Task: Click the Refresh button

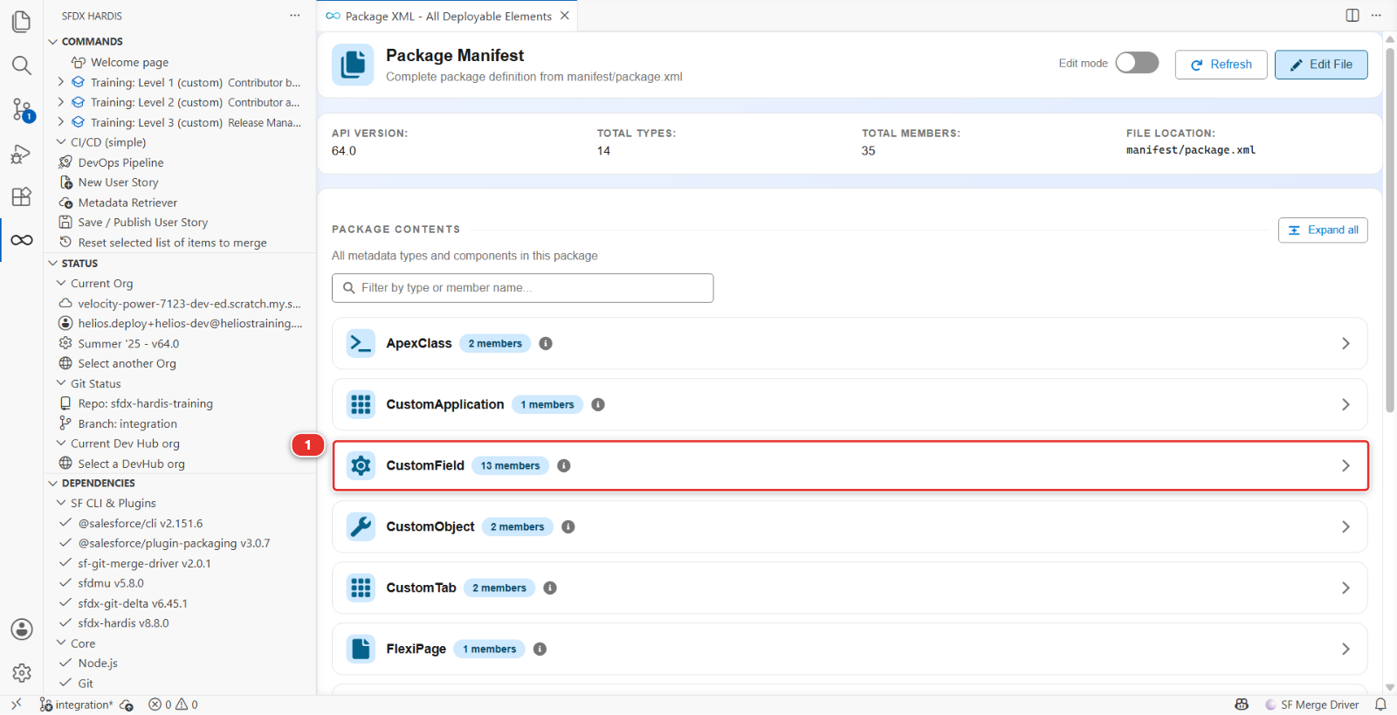Action: 1221,65
